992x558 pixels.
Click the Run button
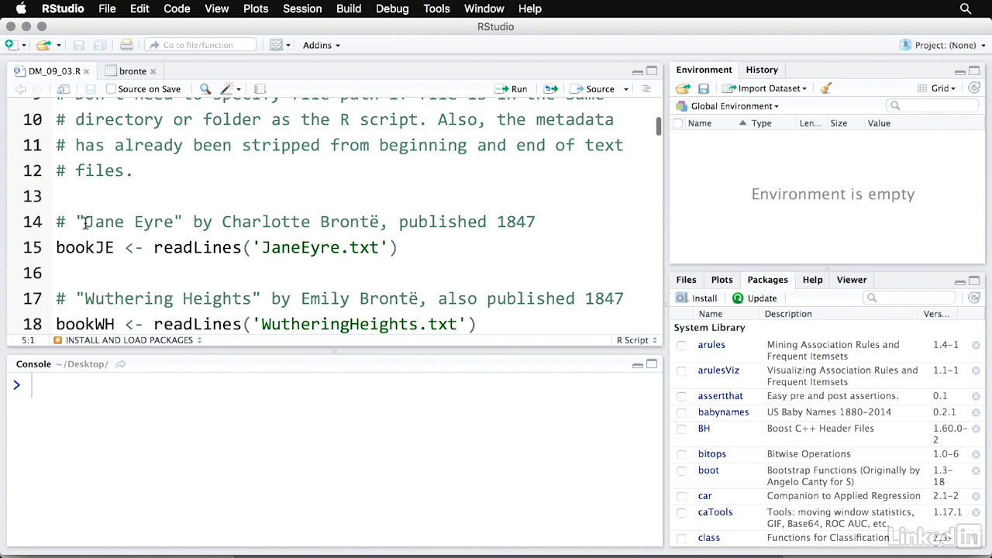(x=512, y=89)
